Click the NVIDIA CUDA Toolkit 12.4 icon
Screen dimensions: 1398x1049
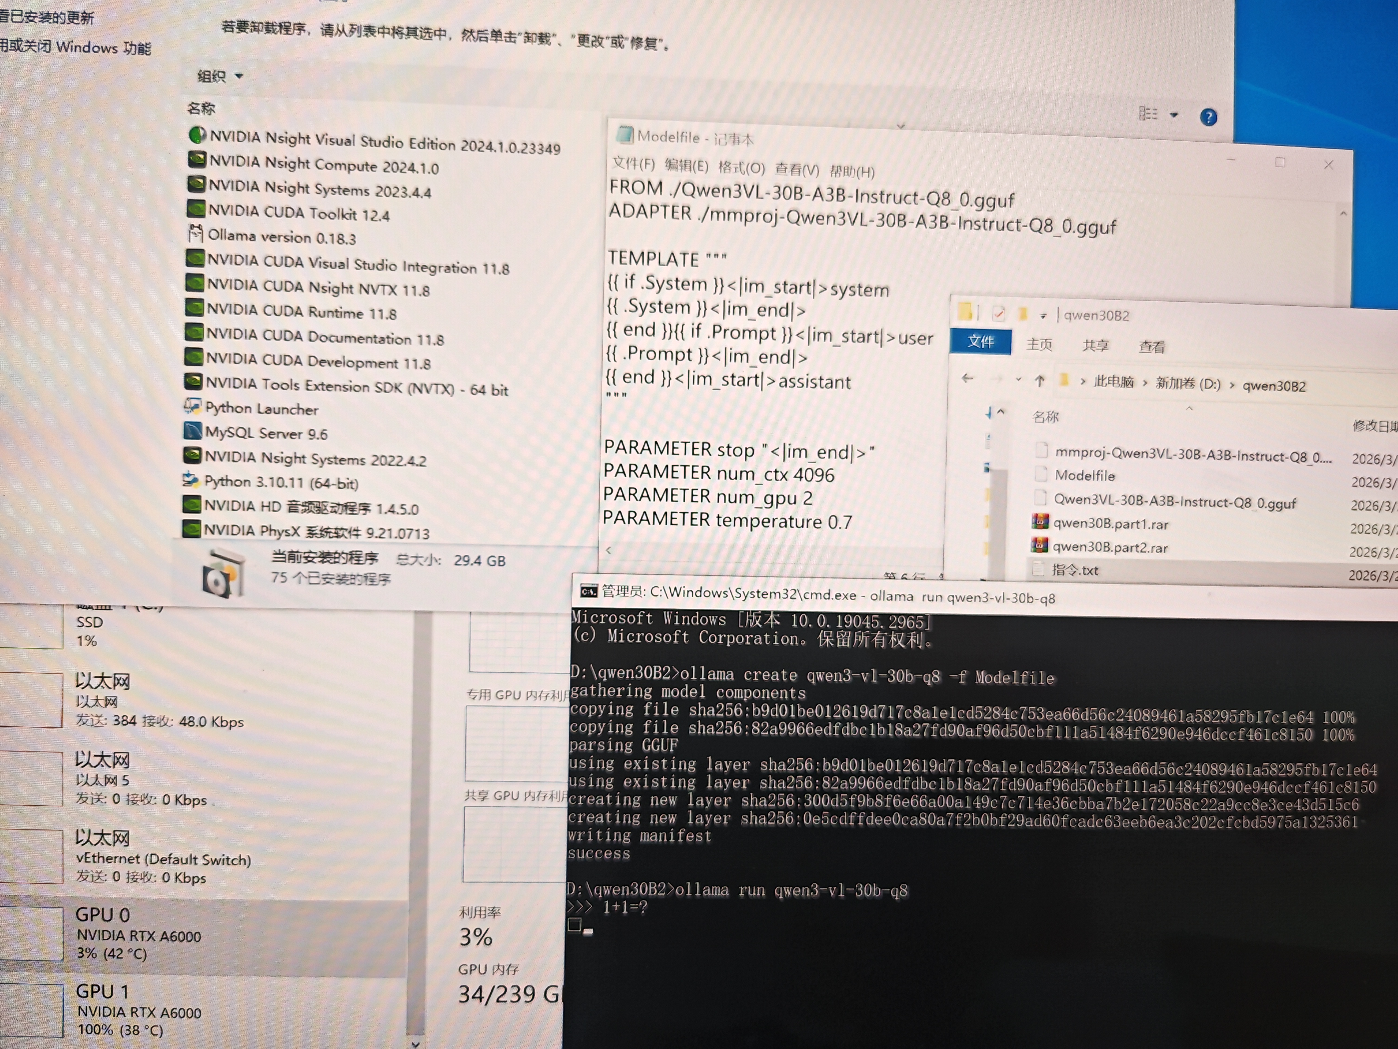click(x=196, y=209)
